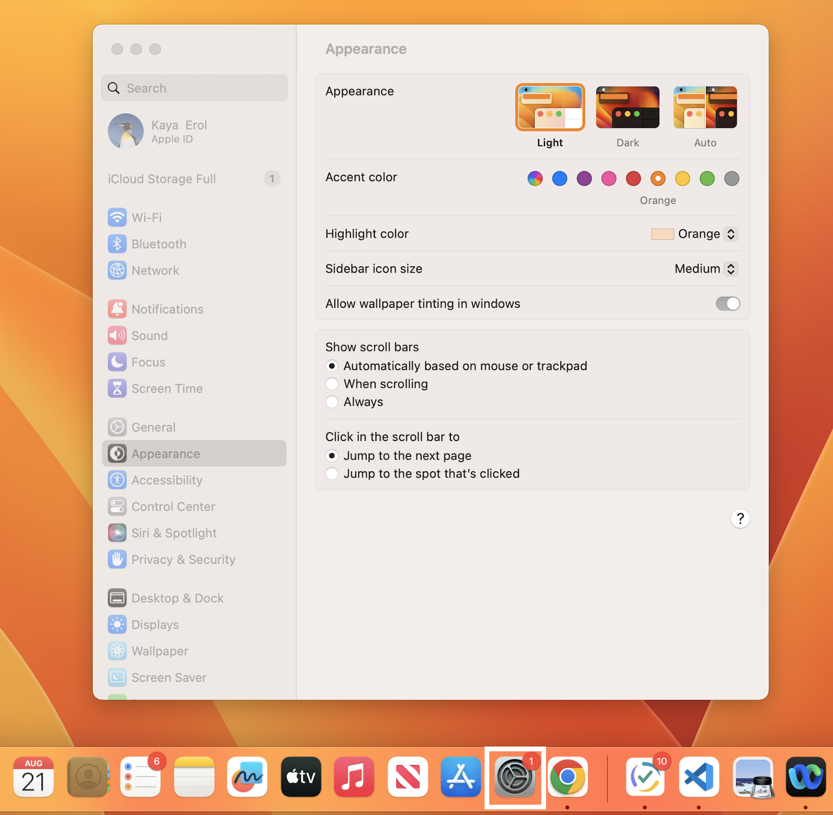Open the Calendar icon in Dock
Screen dimensions: 833x815
(34, 777)
